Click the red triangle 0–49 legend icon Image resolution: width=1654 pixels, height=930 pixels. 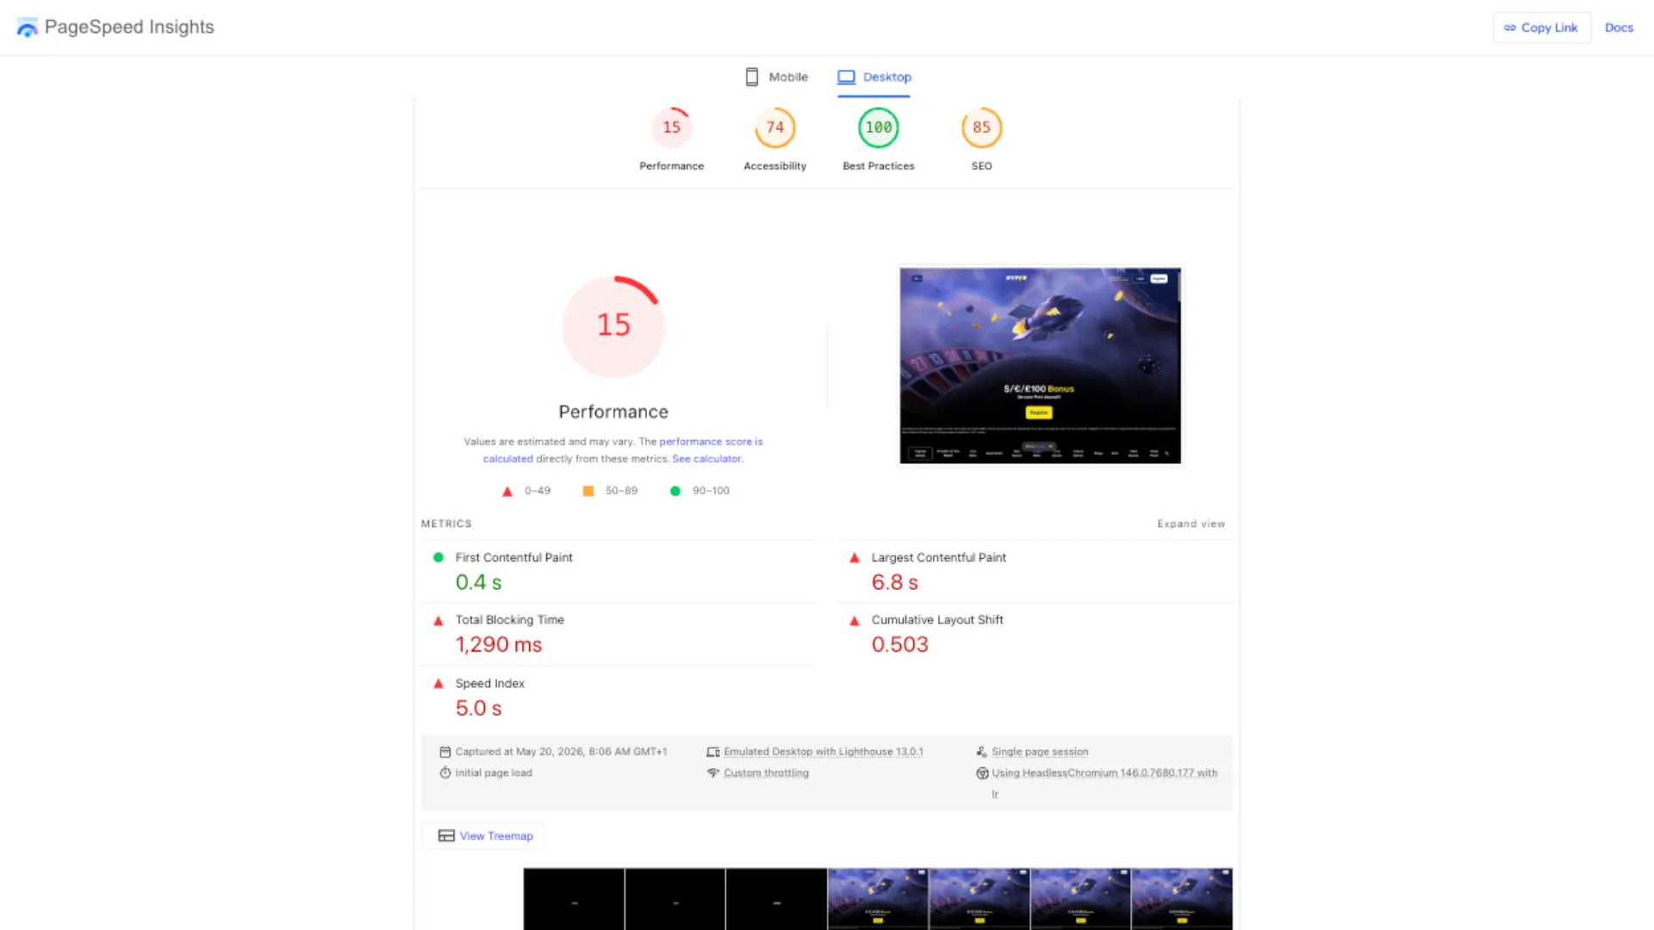[507, 491]
